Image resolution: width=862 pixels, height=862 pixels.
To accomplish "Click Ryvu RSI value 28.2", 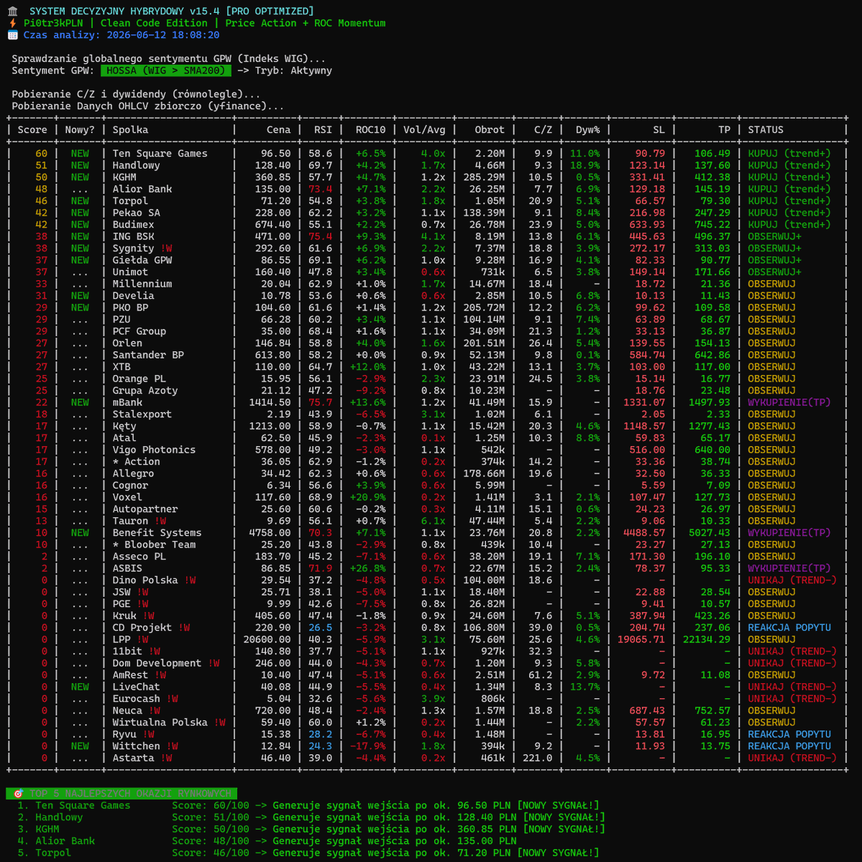I will [321, 734].
